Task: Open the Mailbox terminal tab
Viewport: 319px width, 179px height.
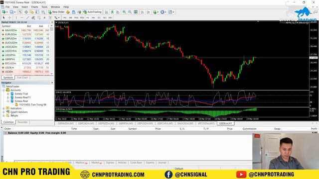Action: (81, 163)
